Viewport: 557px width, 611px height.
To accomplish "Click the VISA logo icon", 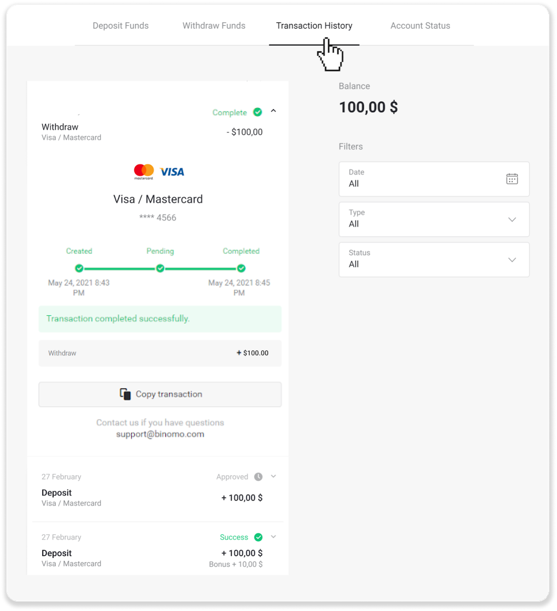I will coord(172,172).
